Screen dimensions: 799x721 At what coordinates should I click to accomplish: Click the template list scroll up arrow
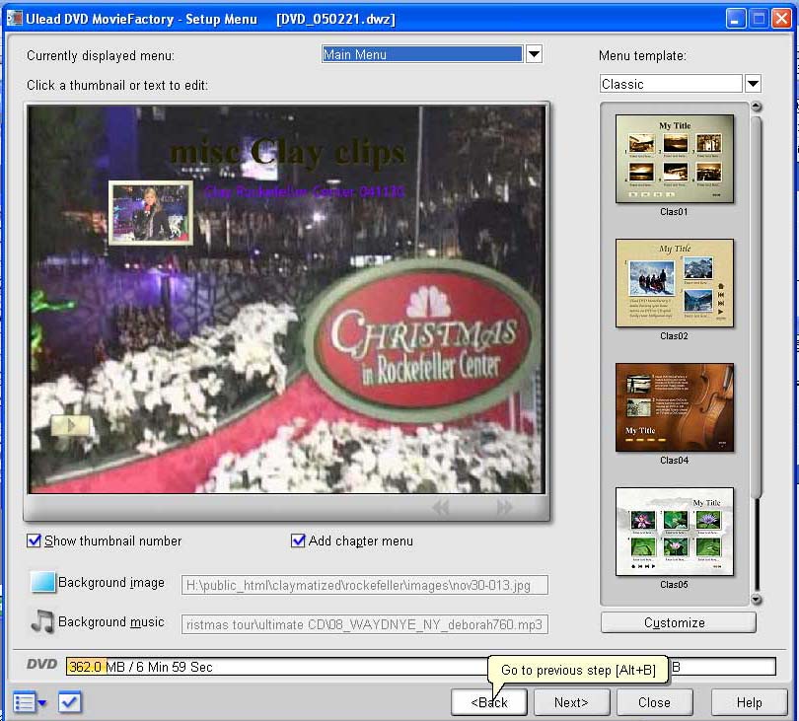[x=757, y=107]
